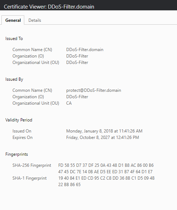Click the Validity Period heading
This screenshot has height=210, width=177.
click(x=19, y=120)
